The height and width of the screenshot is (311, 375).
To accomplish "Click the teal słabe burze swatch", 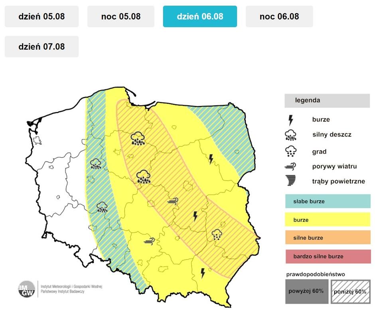I will 327,201.
